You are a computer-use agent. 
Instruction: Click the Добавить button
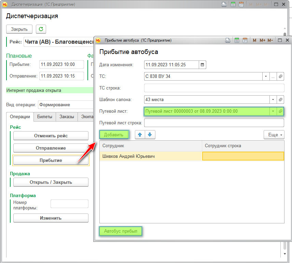tap(114, 135)
